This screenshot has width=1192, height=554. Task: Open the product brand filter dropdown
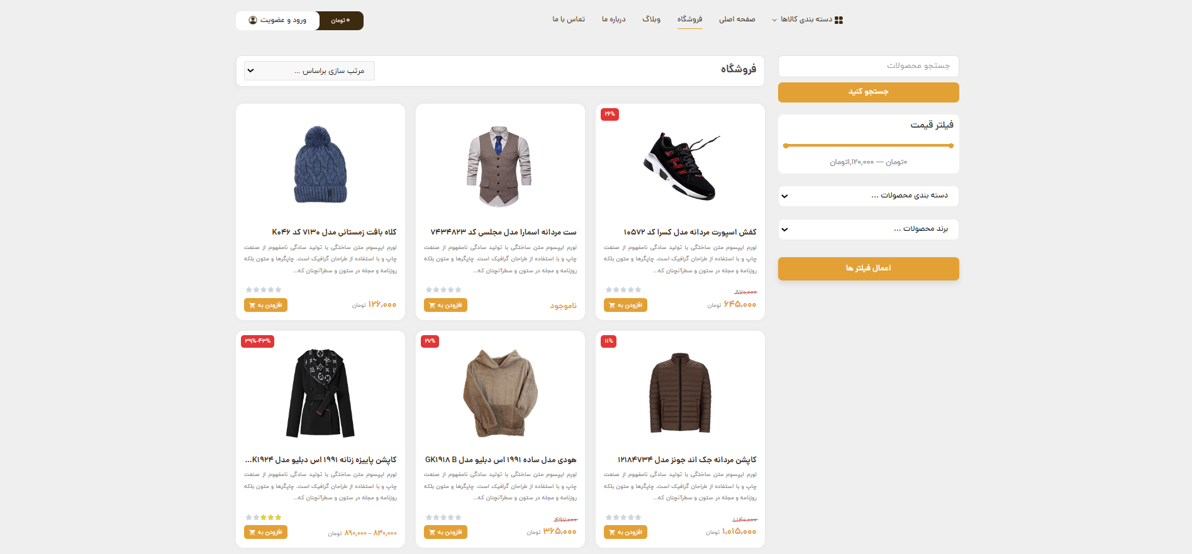point(868,229)
